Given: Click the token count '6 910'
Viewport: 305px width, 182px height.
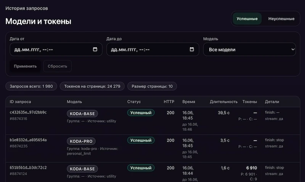Looking at the screenshot, I should pos(252,168).
